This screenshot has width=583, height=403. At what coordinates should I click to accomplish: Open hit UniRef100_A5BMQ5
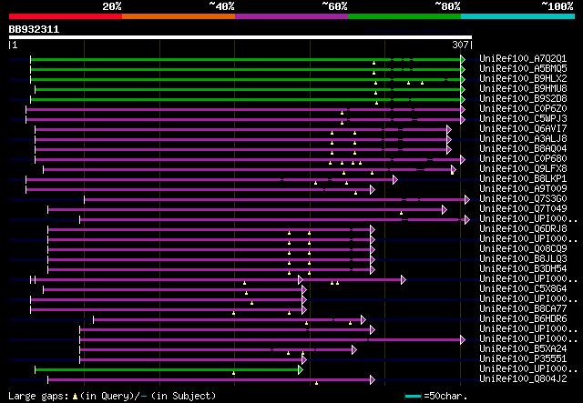point(523,69)
